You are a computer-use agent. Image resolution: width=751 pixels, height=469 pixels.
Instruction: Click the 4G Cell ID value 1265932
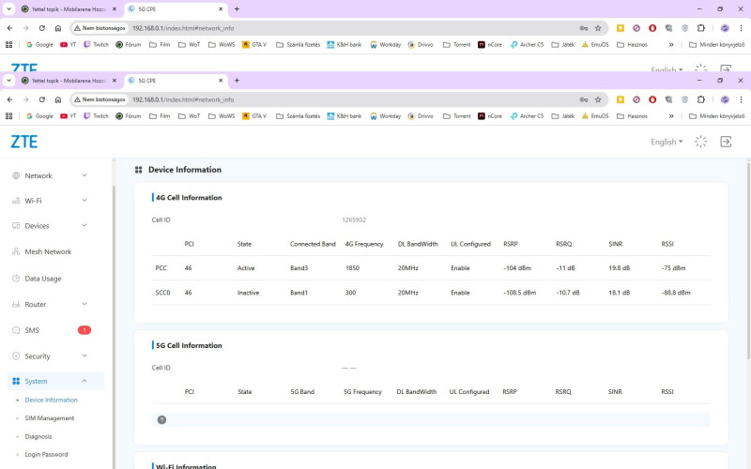[x=354, y=219]
